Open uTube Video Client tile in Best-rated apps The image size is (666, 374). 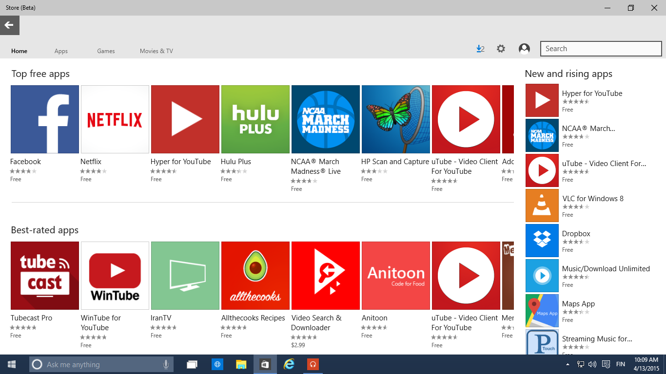click(x=466, y=276)
